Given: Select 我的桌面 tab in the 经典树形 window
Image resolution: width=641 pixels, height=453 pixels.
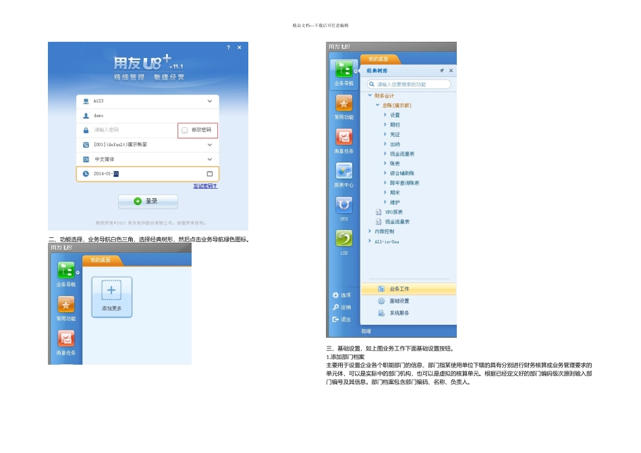Looking at the screenshot, I should pos(379,59).
